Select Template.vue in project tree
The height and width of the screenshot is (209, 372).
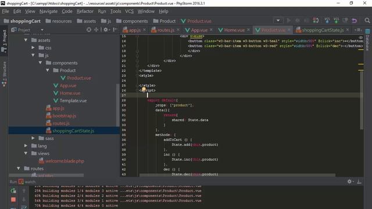pos(73,100)
